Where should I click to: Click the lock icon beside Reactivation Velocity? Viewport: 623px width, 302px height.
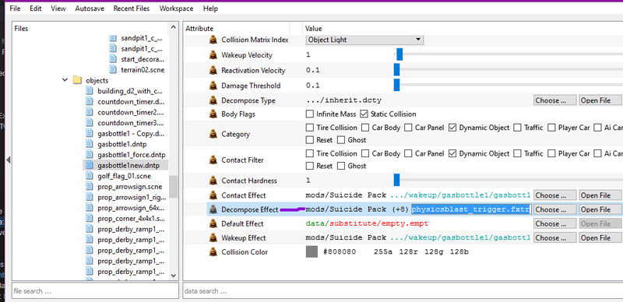[x=213, y=70]
